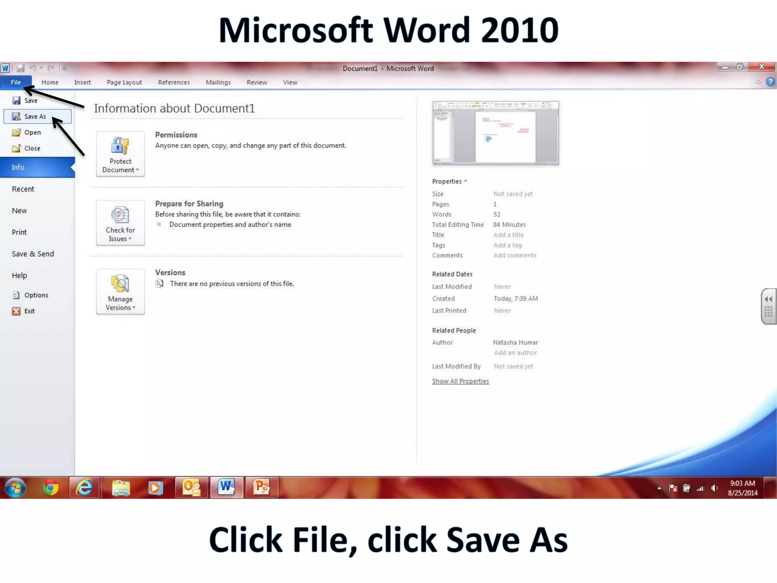Go to the References tab
This screenshot has width=777, height=583.
174,82
